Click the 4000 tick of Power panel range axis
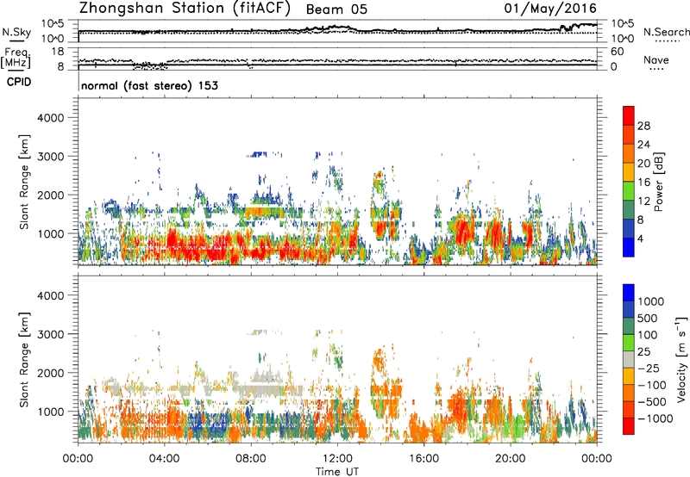Screen dimensions: 690x477 (x=51, y=118)
